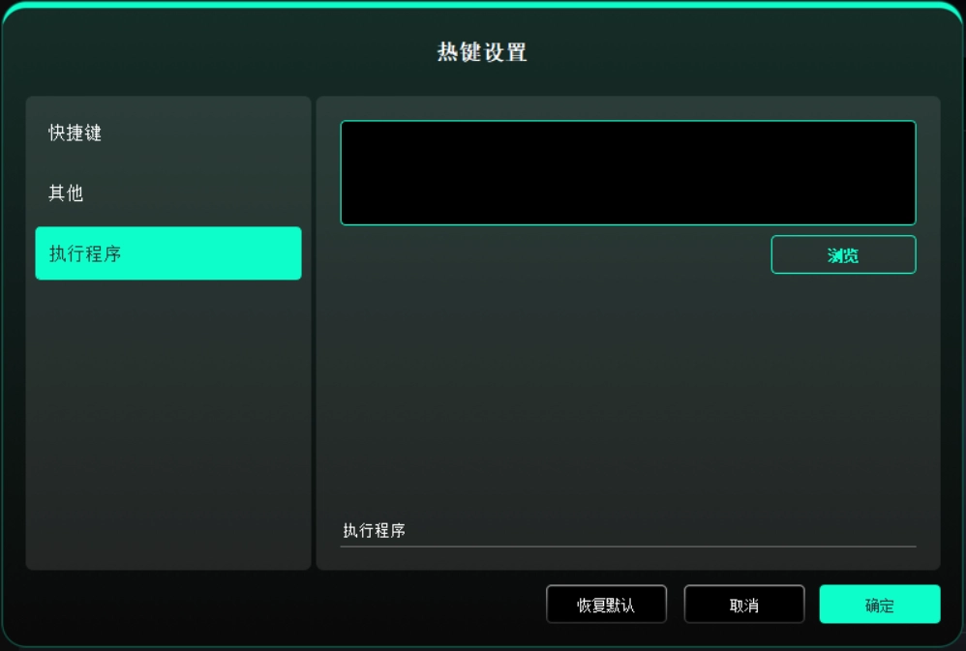
Task: Click the 热键设置 dialog title
Action: [x=482, y=52]
